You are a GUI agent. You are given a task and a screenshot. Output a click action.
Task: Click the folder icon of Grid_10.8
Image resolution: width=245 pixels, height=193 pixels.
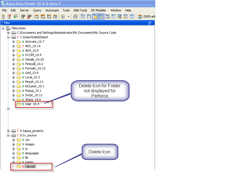point(19,73)
